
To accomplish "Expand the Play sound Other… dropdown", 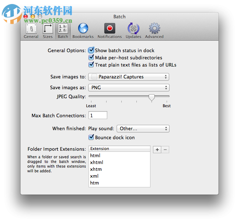I will 143,129.
